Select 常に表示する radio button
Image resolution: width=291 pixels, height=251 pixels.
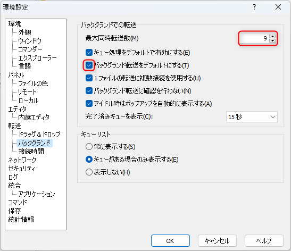click(x=89, y=147)
